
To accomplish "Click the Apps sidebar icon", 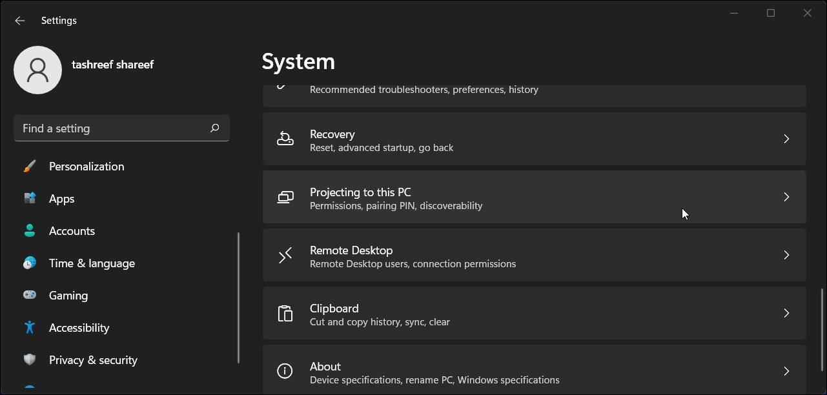I will click(30, 198).
